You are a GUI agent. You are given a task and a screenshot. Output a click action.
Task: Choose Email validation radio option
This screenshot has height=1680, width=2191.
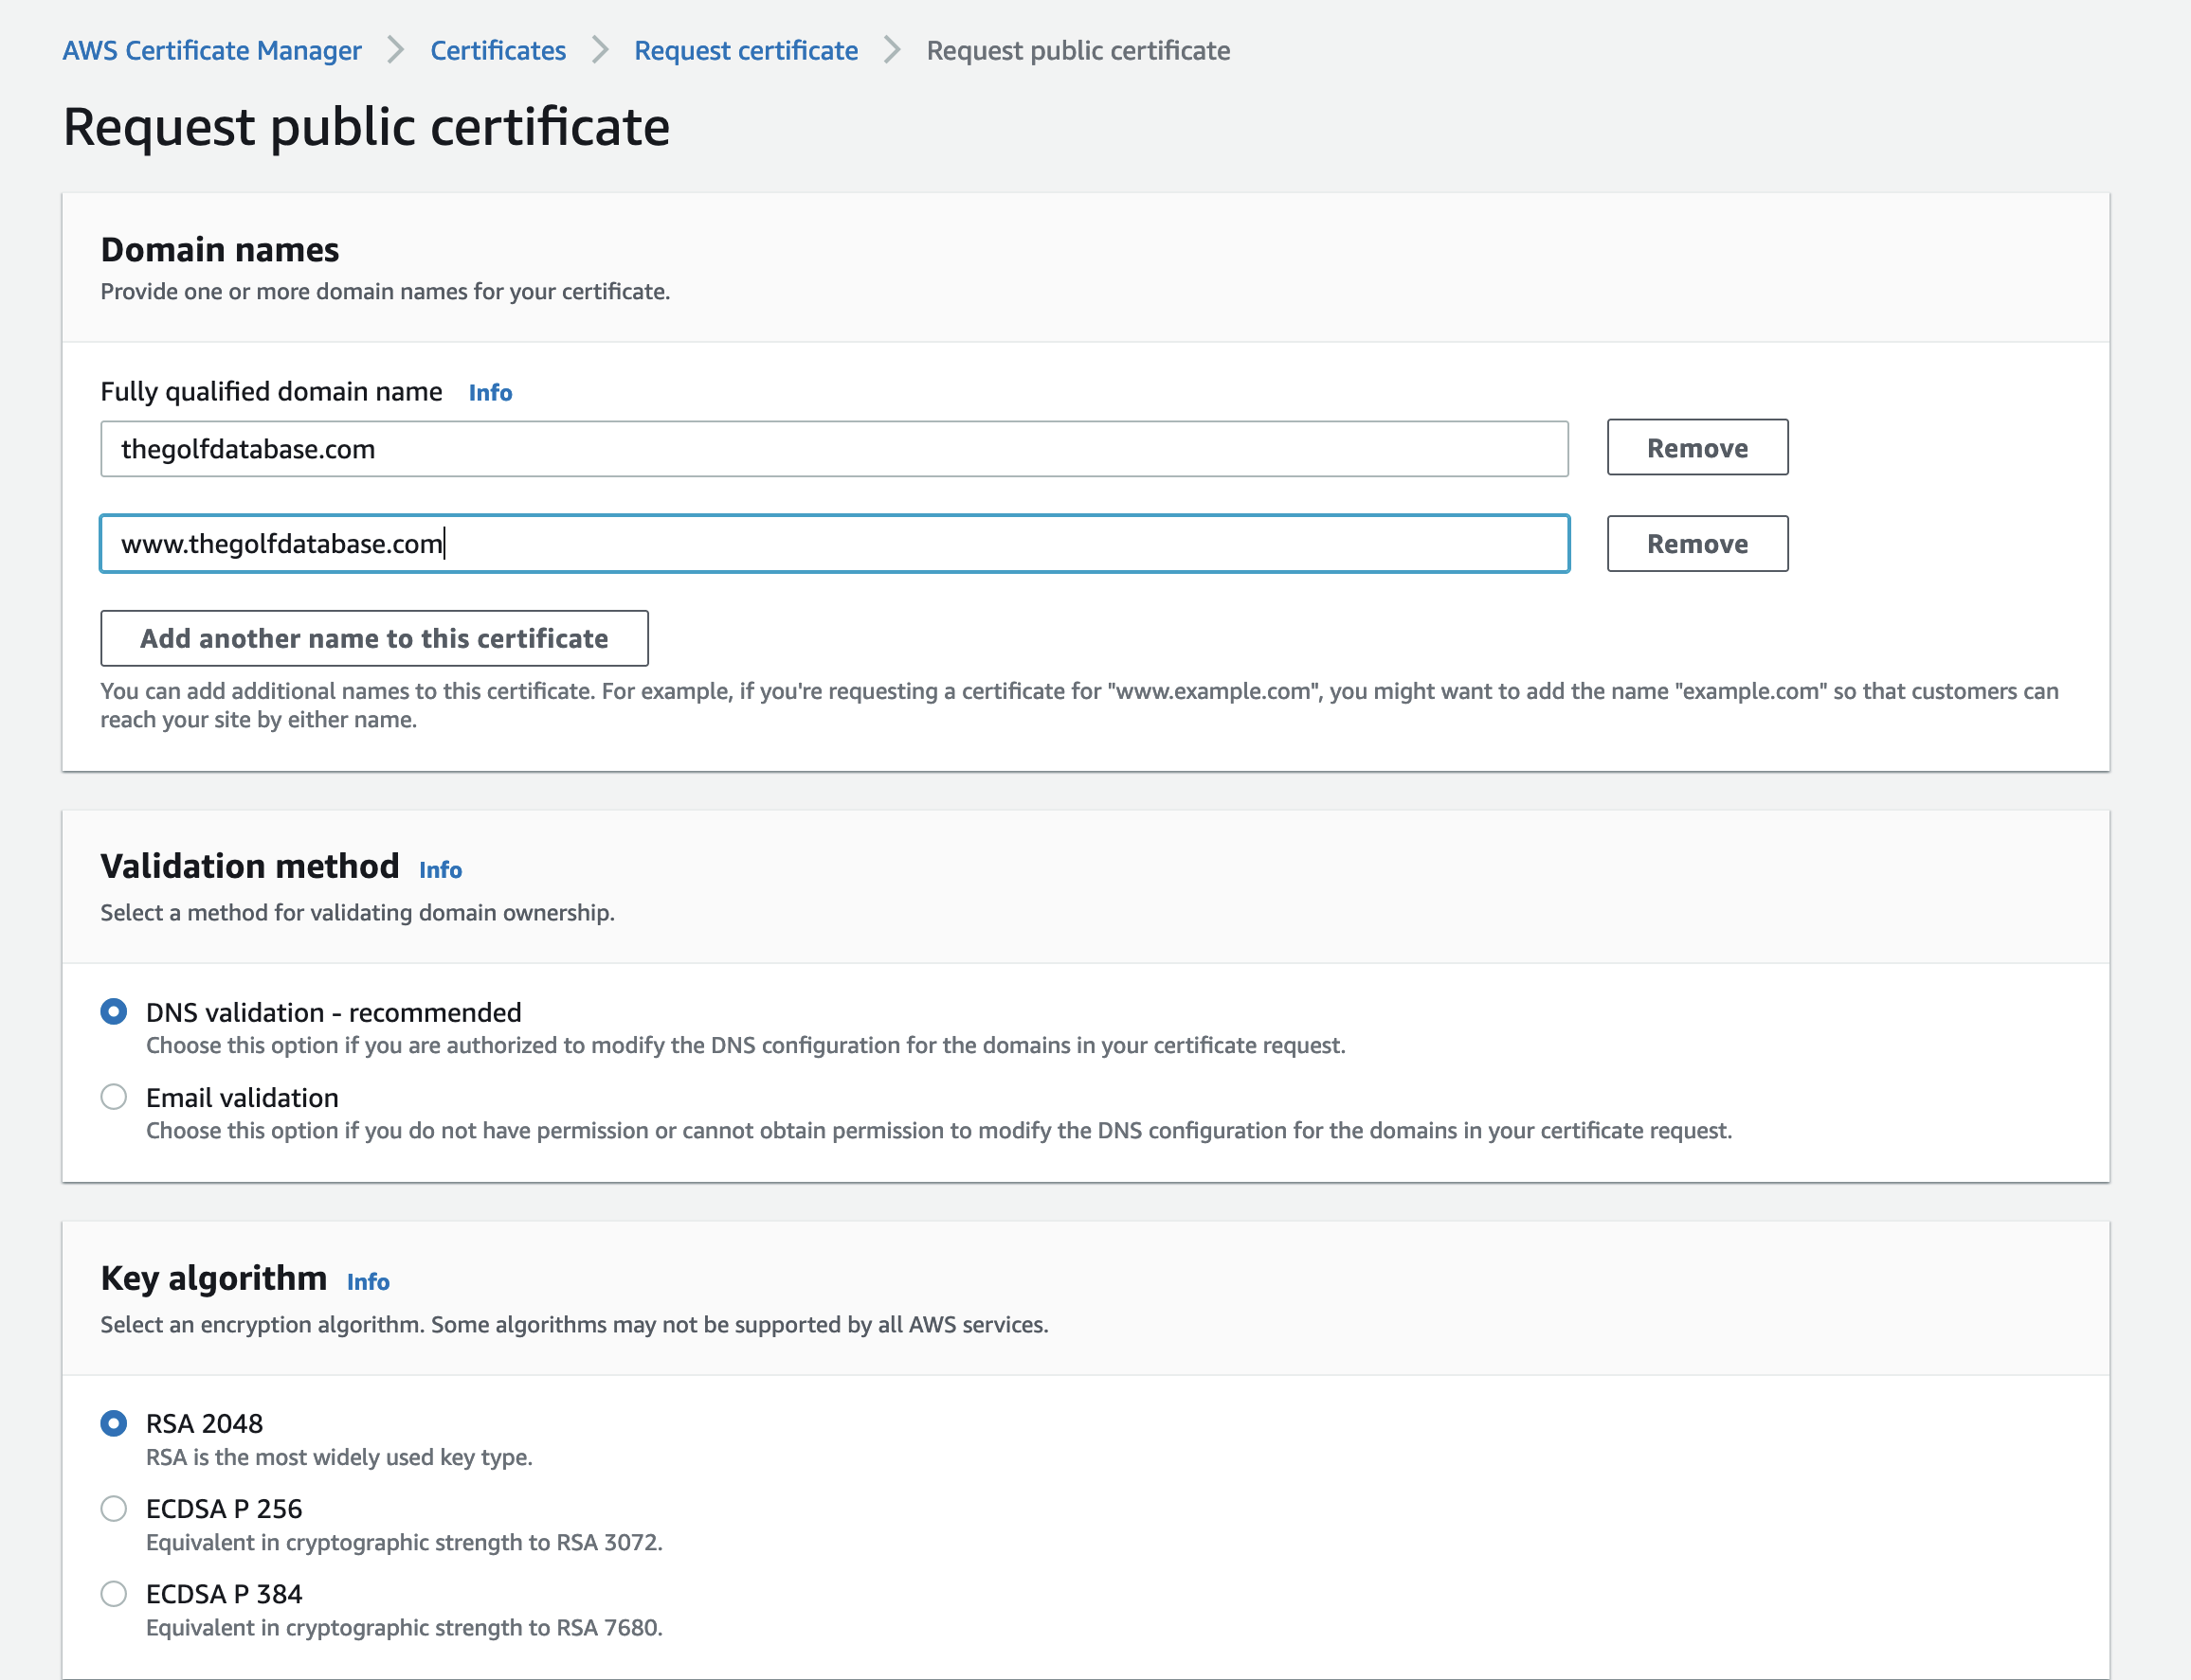(114, 1097)
